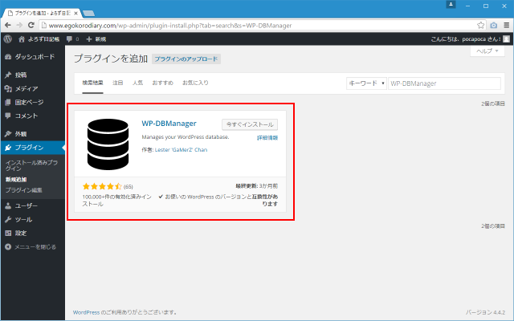The image size is (514, 321).
Task: Open the キーワード search type dropdown
Action: point(366,83)
